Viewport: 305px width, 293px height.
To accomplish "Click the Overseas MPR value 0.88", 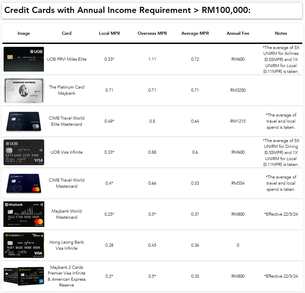I will [152, 152].
